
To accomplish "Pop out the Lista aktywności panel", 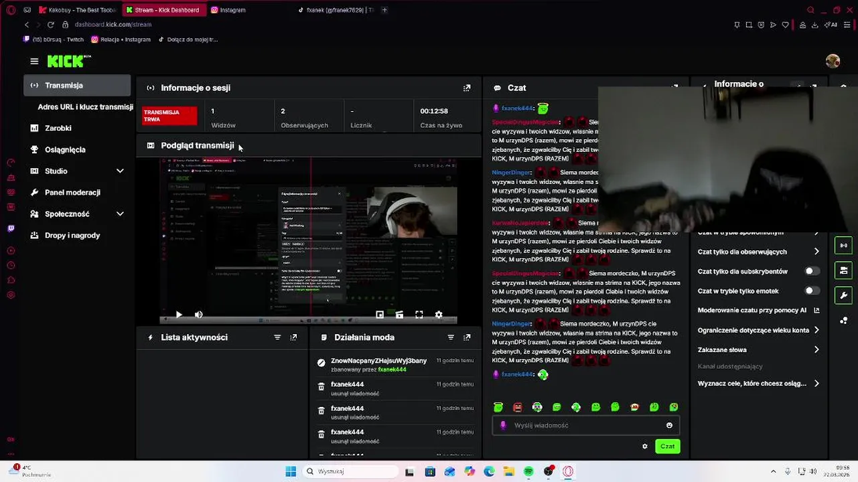I will (x=293, y=337).
